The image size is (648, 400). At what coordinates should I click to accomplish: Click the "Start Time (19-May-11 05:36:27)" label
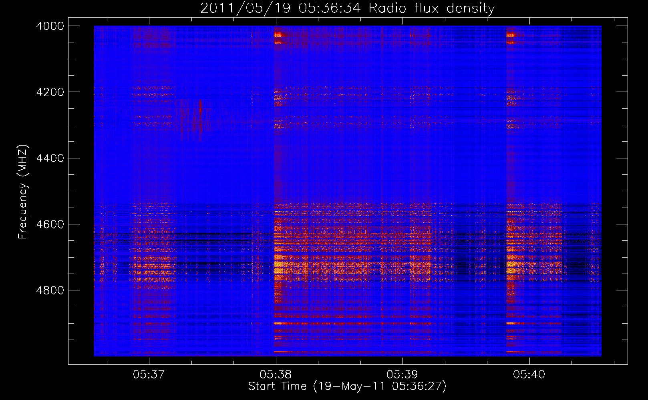point(347,386)
